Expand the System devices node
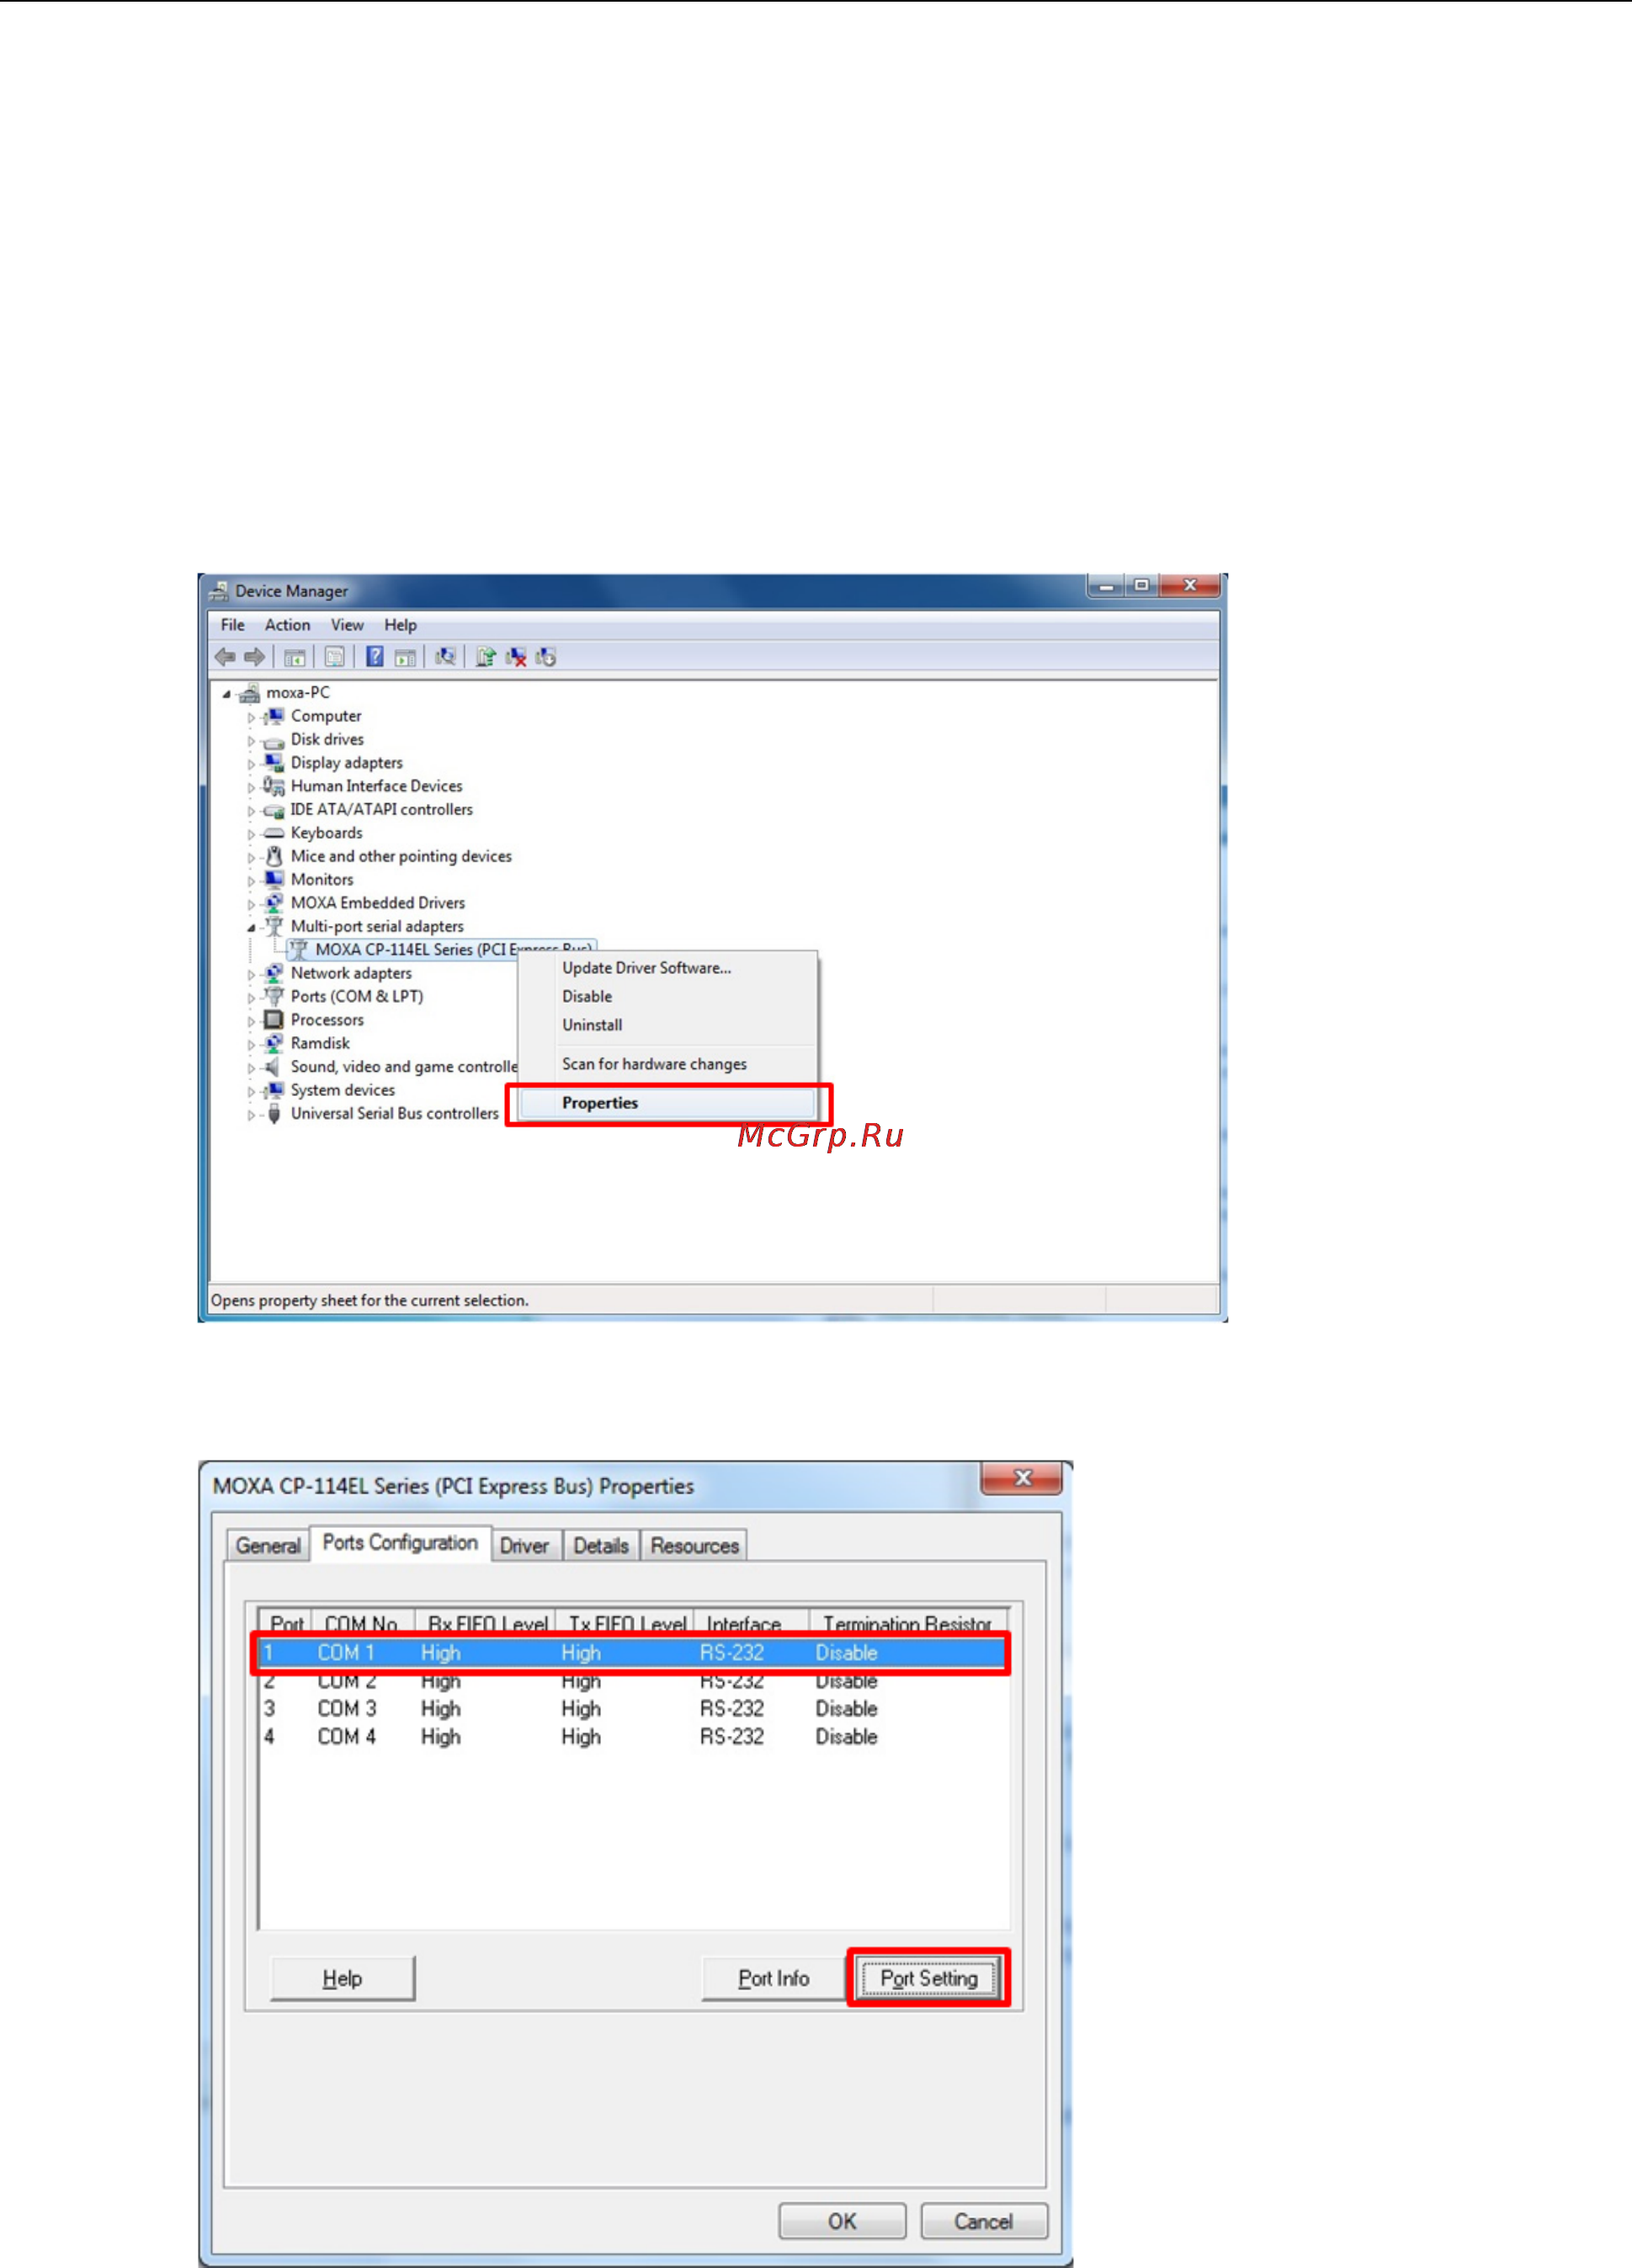Screen dimensions: 1632x2268 click(x=251, y=1091)
